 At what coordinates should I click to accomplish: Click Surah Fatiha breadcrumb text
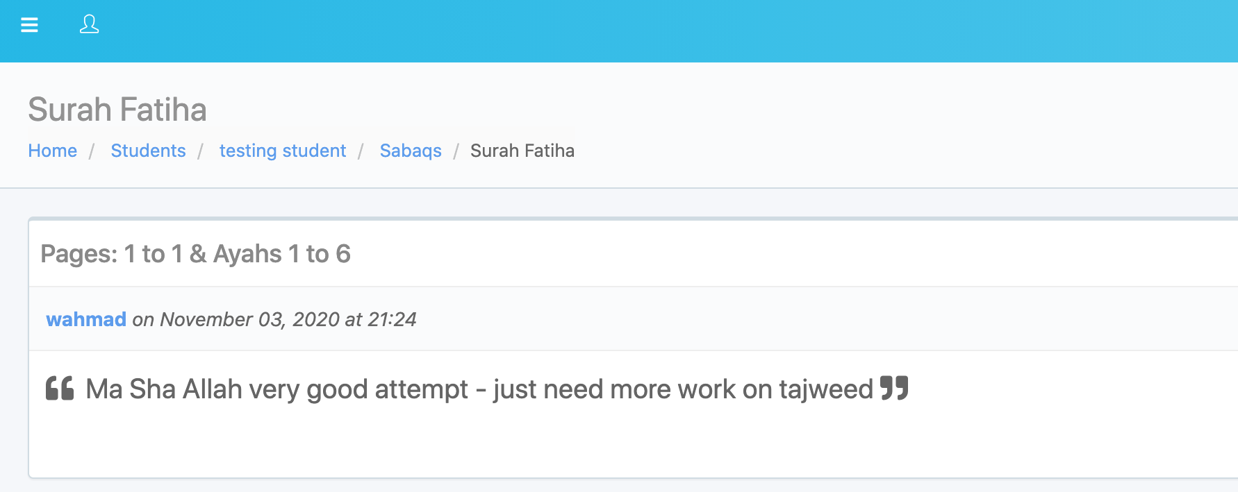(x=522, y=151)
